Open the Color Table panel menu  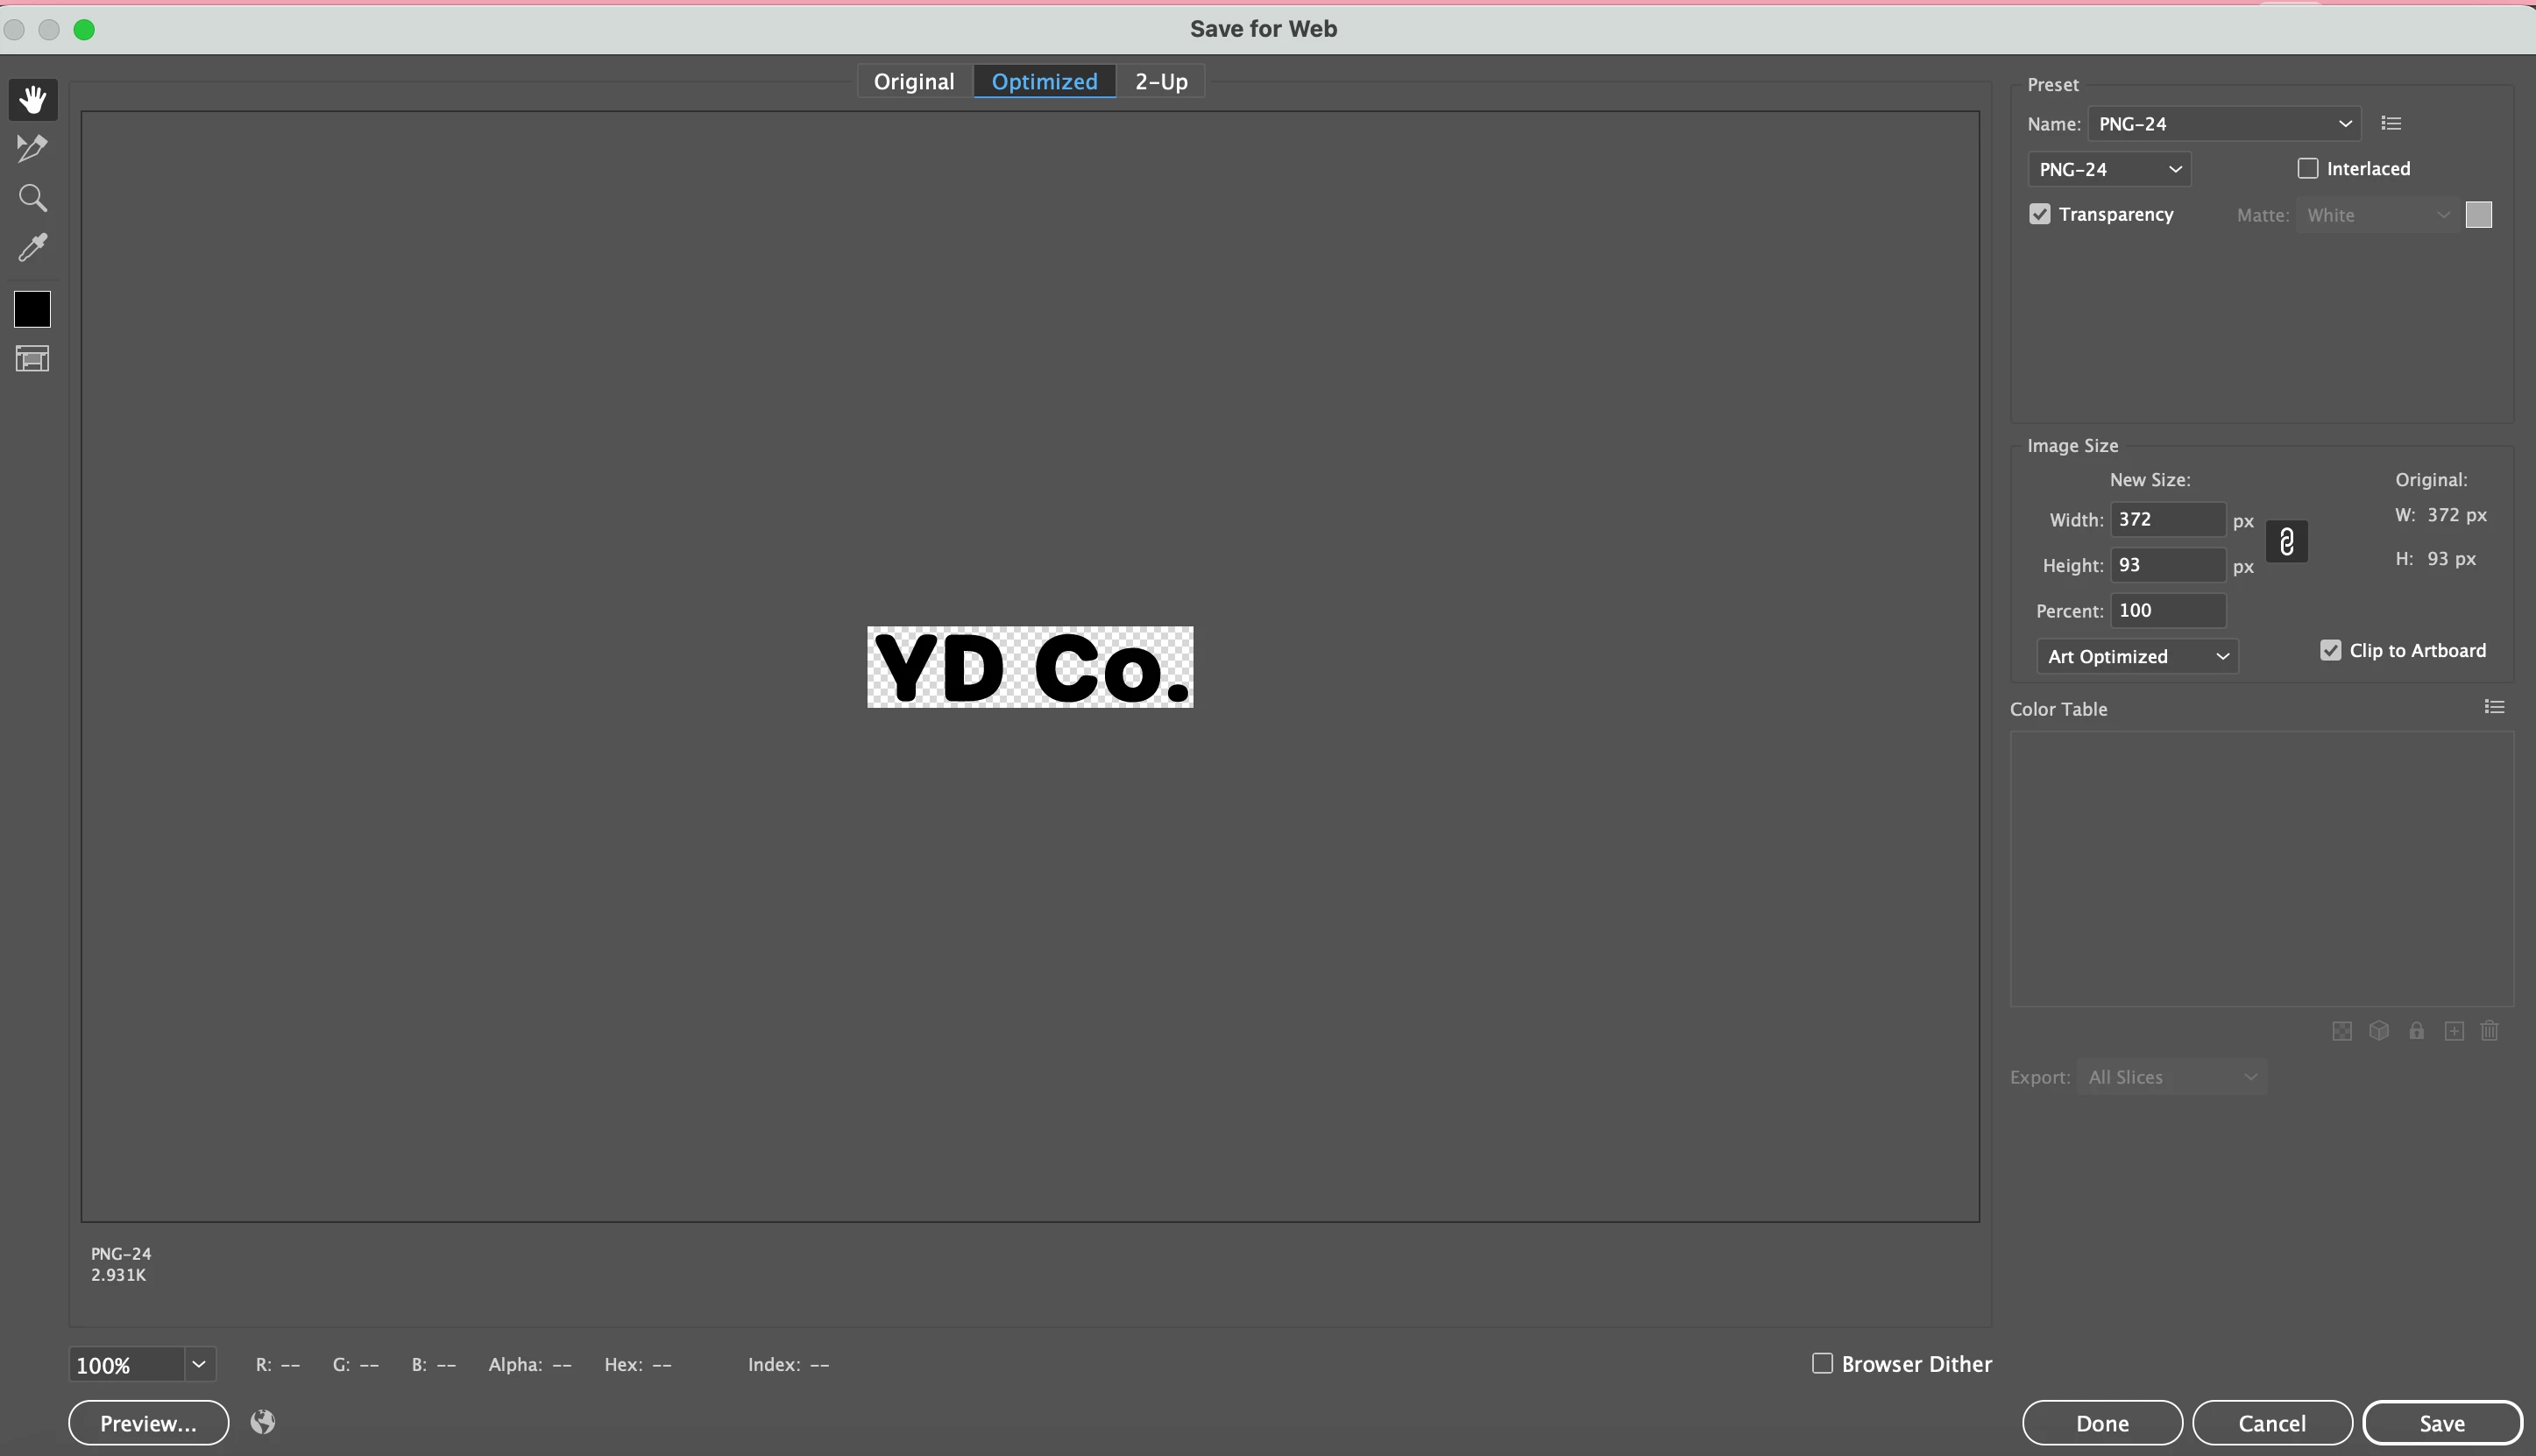(x=2494, y=708)
